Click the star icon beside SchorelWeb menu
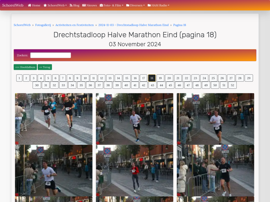The image size is (270, 202). [x=45, y=5]
